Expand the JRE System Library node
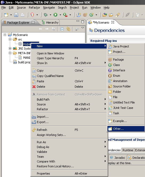This screenshot has height=177, width=145. [10, 49]
